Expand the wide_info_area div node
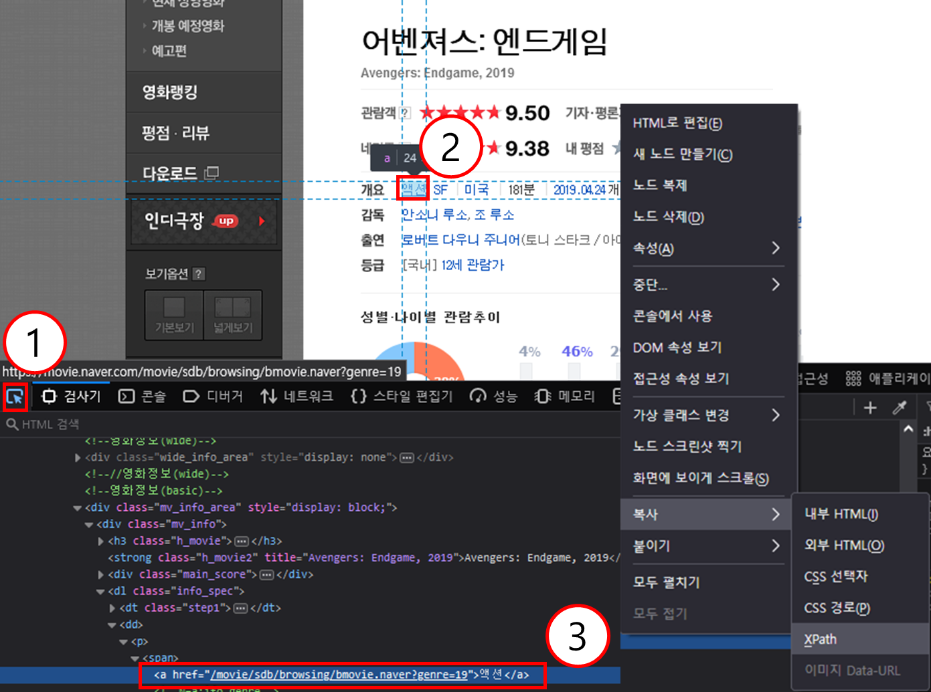This screenshot has height=692, width=931. pos(78,458)
